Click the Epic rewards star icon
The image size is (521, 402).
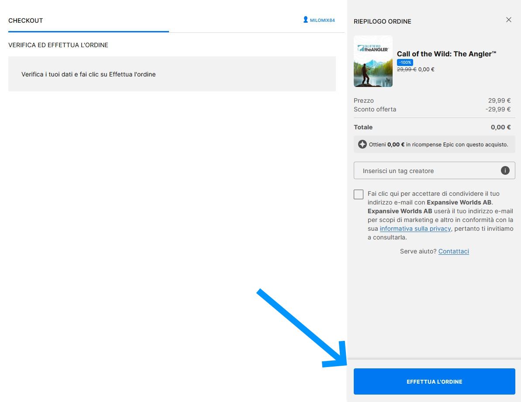(x=362, y=144)
